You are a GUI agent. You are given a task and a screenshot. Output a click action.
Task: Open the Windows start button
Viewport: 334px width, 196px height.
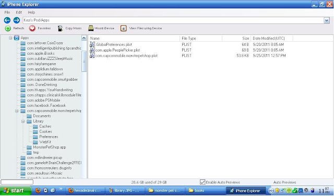click(16, 190)
